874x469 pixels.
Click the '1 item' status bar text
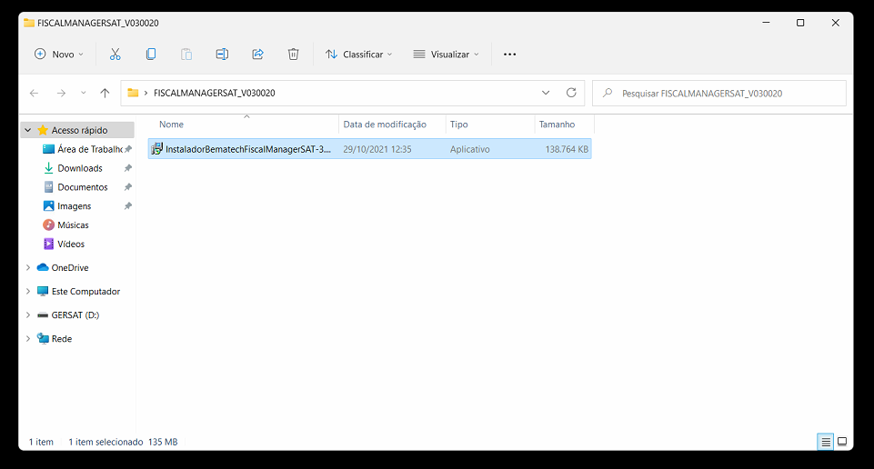coord(41,442)
